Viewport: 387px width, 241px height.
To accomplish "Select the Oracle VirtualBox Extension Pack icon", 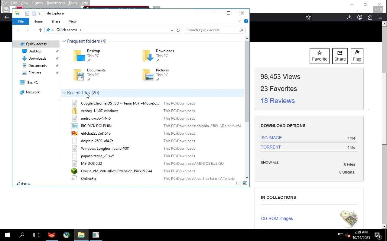I will coord(74,171).
